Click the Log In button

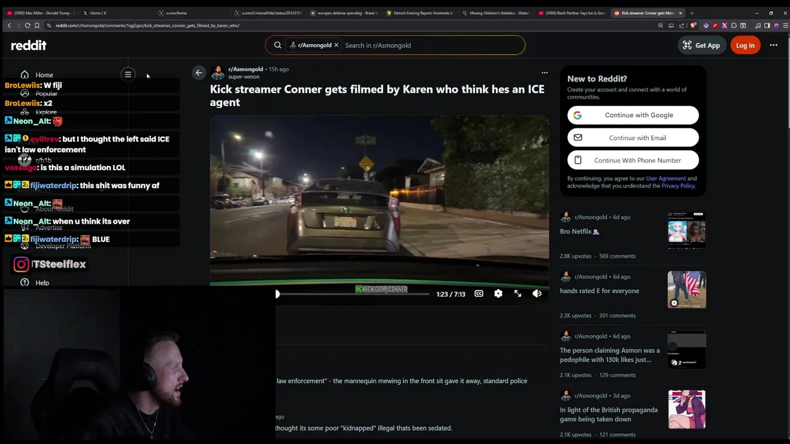(x=745, y=45)
